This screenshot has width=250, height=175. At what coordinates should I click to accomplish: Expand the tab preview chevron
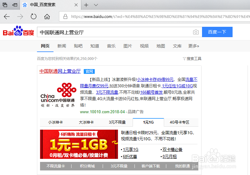[x=96, y=5]
